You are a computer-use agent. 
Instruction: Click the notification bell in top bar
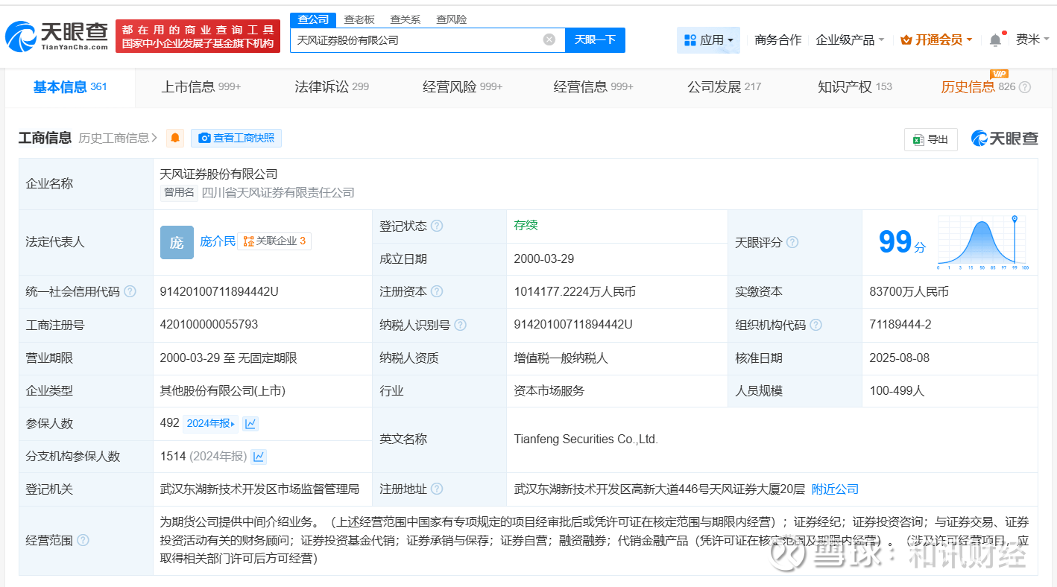(x=995, y=40)
